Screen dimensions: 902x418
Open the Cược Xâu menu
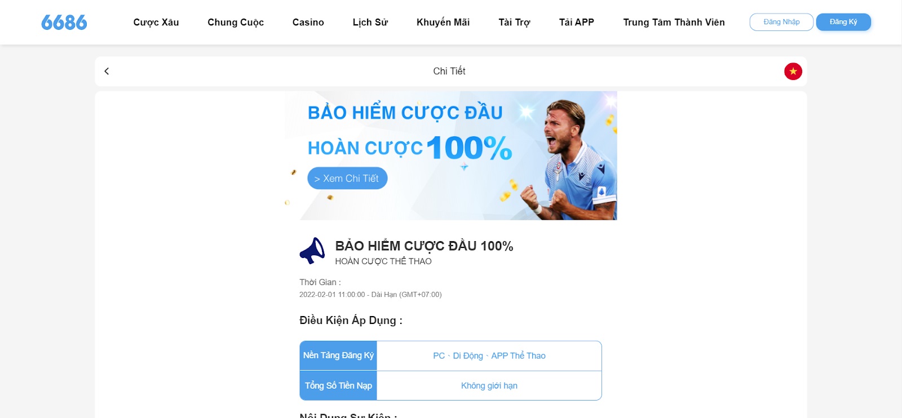point(156,23)
